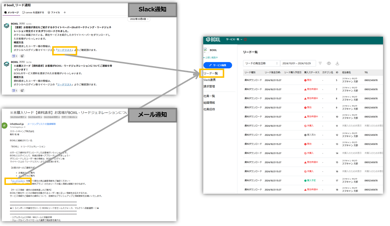Open the canvas を追加する tab
Screen dimensions: 390x226
32,12
